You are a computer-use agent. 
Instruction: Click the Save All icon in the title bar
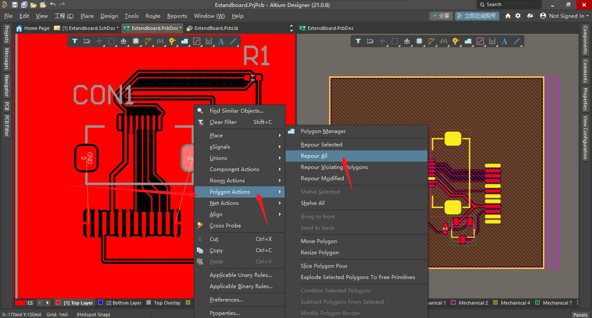tap(24, 5)
